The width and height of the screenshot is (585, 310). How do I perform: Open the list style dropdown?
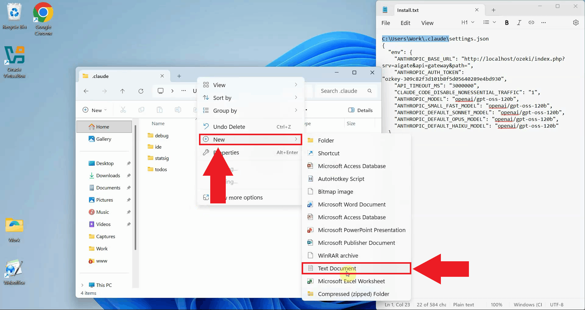click(x=489, y=22)
